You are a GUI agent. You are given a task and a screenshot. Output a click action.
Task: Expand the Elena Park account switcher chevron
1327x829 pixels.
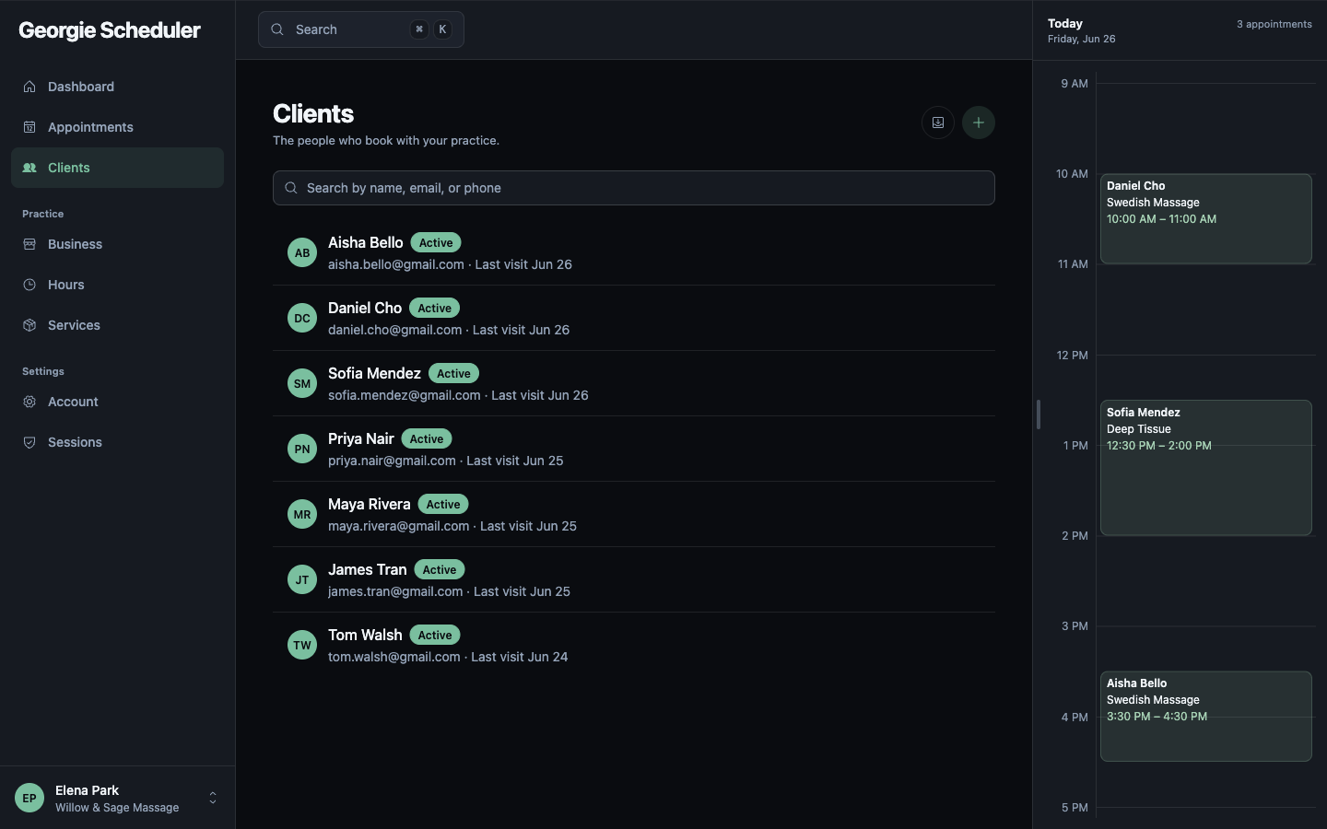tap(213, 798)
